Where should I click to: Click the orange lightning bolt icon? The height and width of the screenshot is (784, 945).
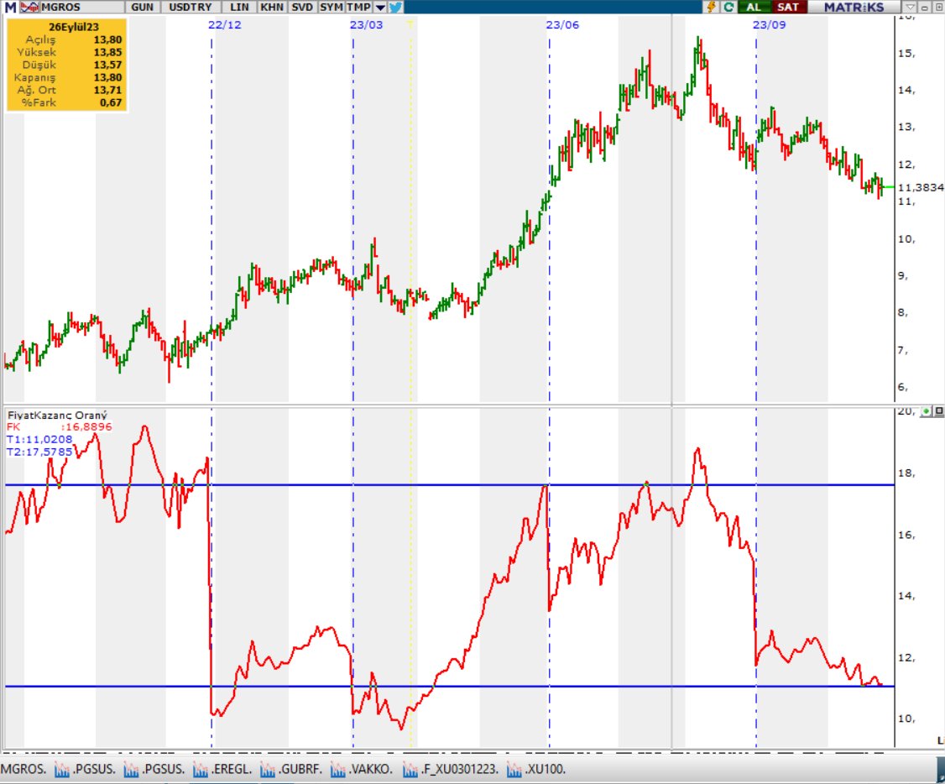(x=712, y=8)
